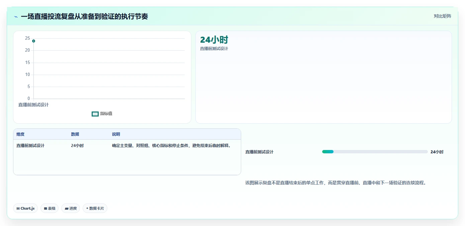Image resolution: width=465 pixels, height=226 pixels.
Task: Toggle the 指标值 legend swatch
Action: click(x=95, y=114)
